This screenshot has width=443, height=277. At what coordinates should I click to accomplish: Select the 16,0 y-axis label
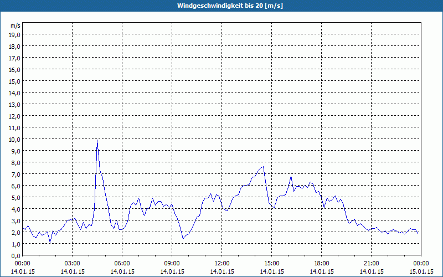[15, 70]
